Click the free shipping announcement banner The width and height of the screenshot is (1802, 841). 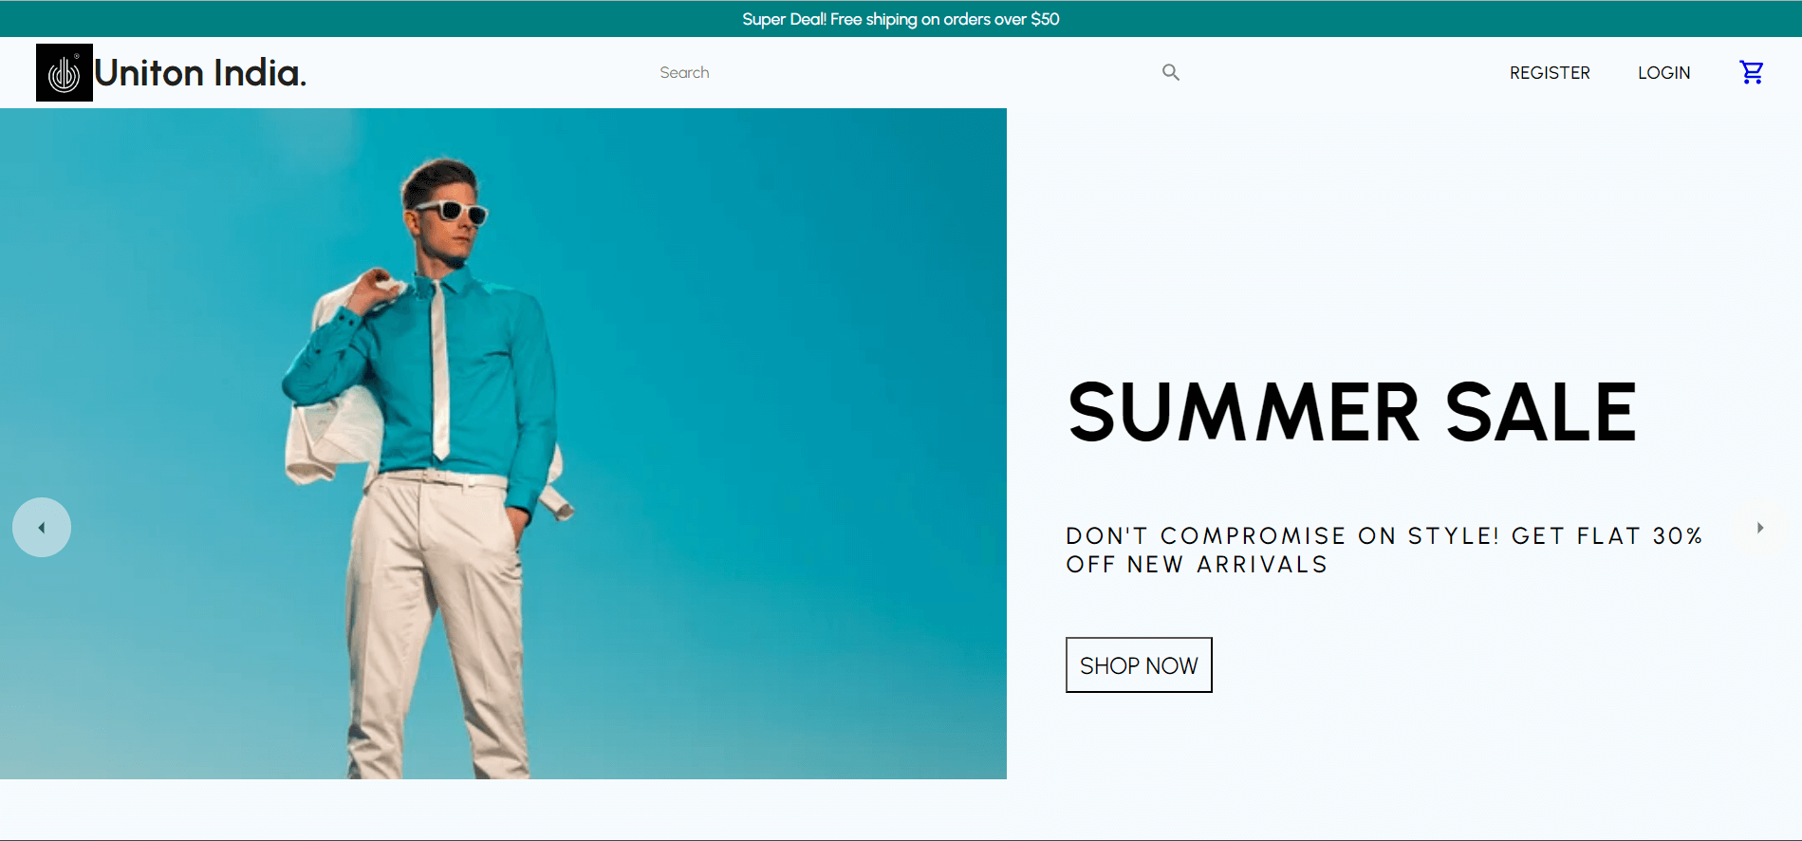tap(901, 19)
